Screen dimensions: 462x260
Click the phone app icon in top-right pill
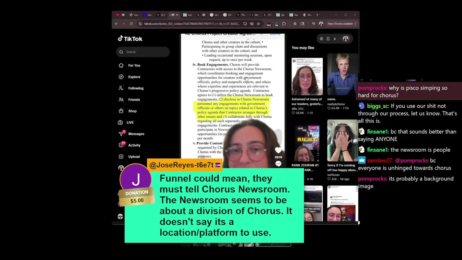point(328,39)
